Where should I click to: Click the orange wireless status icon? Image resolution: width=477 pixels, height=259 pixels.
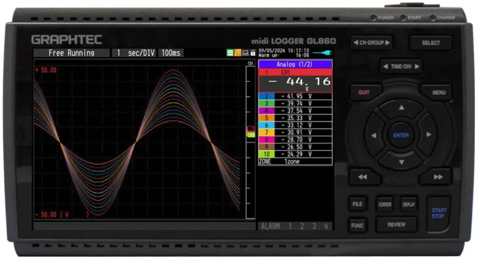238,53
